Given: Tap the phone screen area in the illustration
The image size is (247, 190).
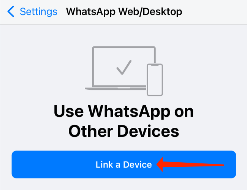Looking at the screenshot, I should 155,80.
